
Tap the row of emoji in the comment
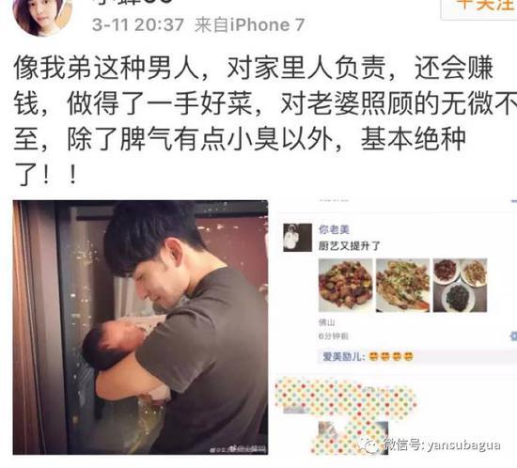point(390,356)
